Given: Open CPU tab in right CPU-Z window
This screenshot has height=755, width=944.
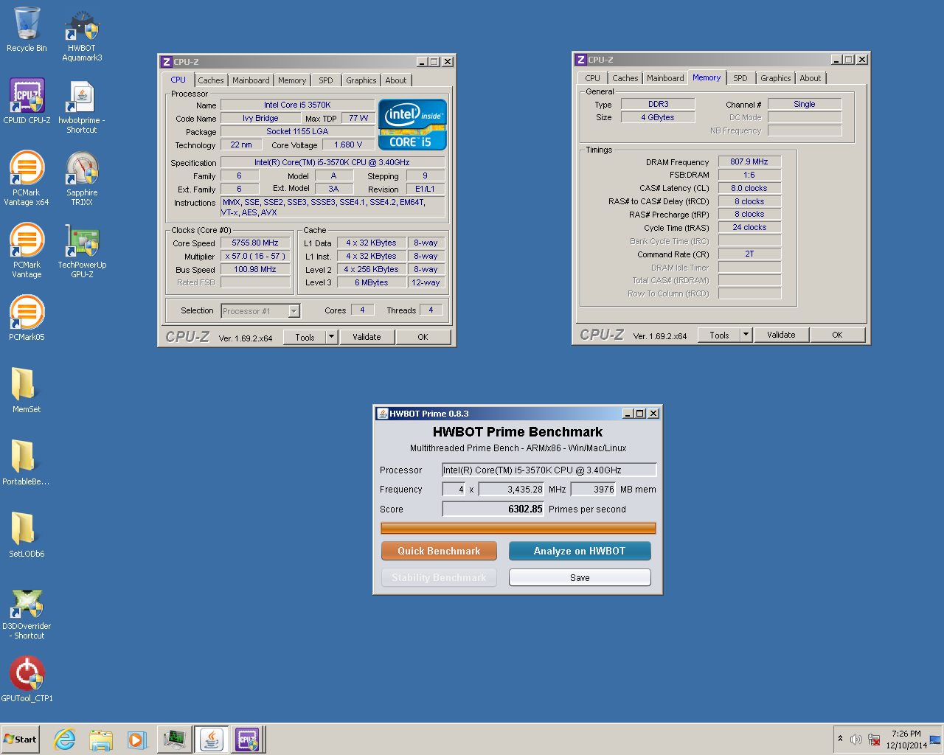Looking at the screenshot, I should tap(592, 78).
